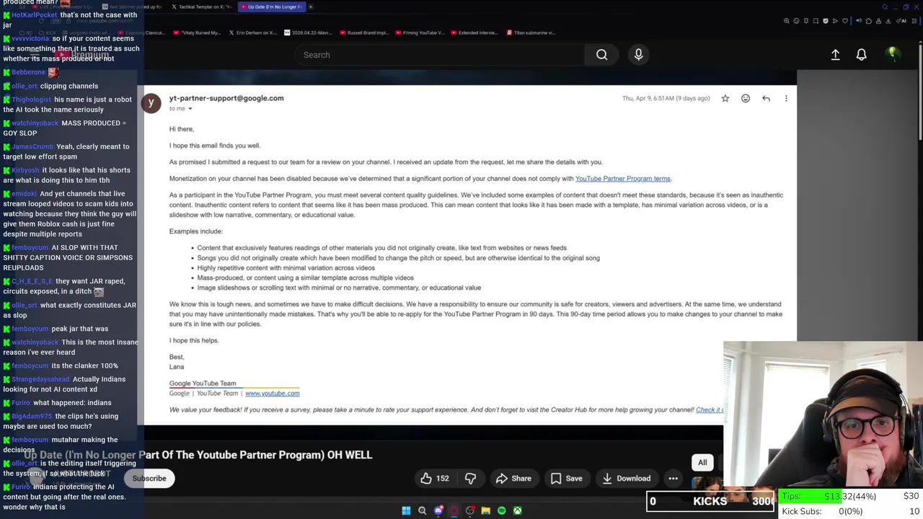Click the Download button
This screenshot has width=923, height=519.
click(626, 479)
